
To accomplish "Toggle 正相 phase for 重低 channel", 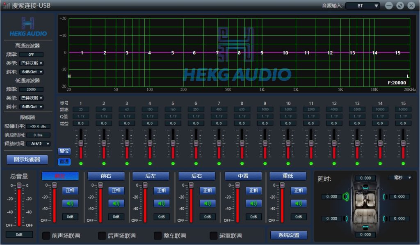I will tap(299, 191).
